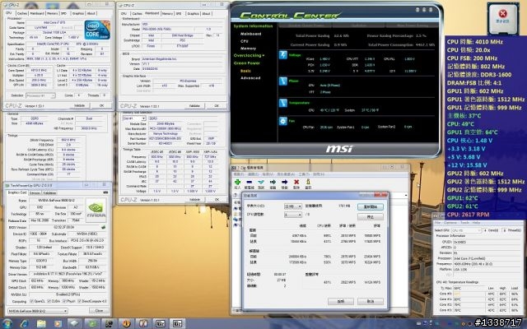Click the Restart button in 7-Zip benchmark dialog

pyautogui.click(x=370, y=206)
